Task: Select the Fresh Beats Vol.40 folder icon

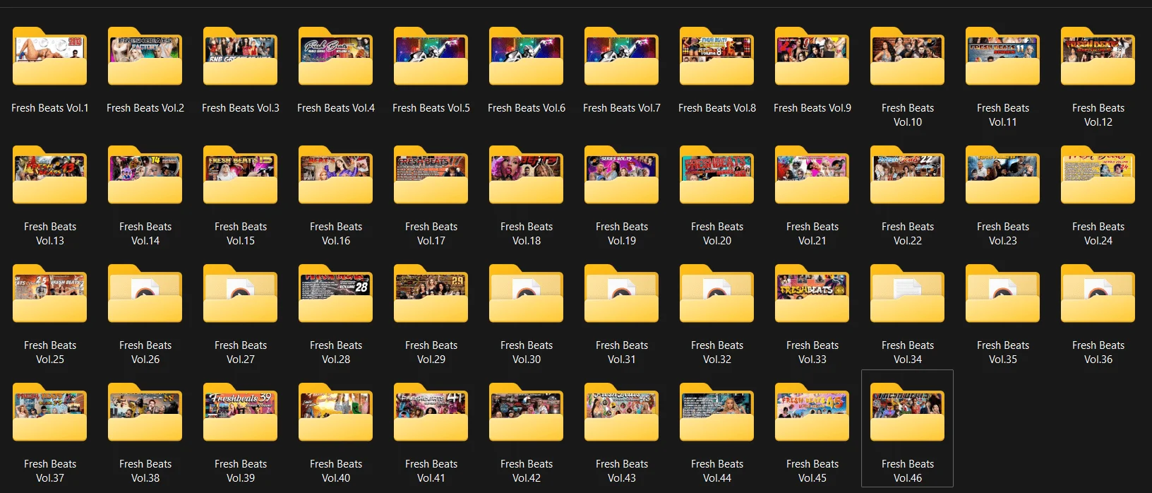Action: pyautogui.click(x=336, y=412)
